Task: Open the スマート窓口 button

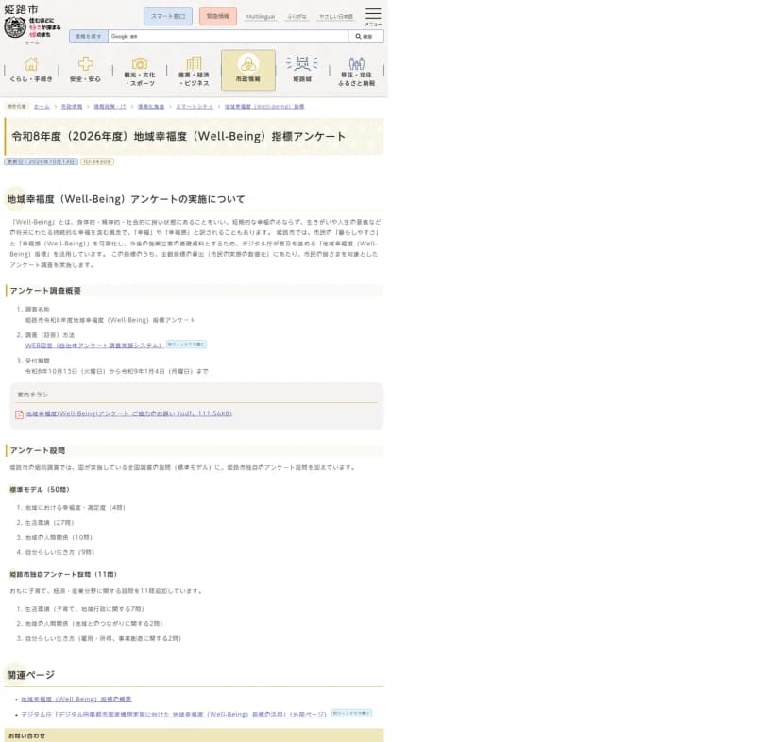Action: [168, 16]
